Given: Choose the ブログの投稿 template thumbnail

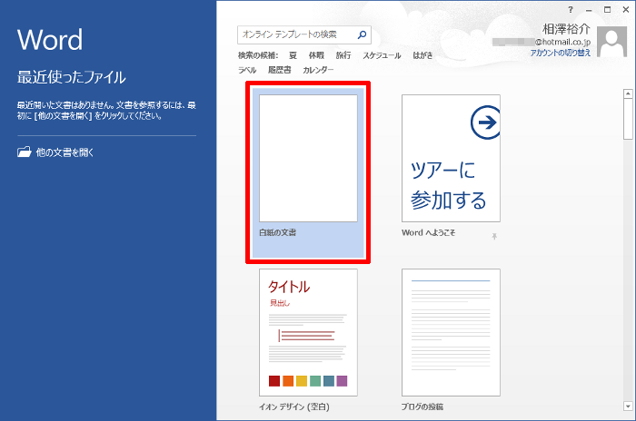Looking at the screenshot, I should (451, 332).
